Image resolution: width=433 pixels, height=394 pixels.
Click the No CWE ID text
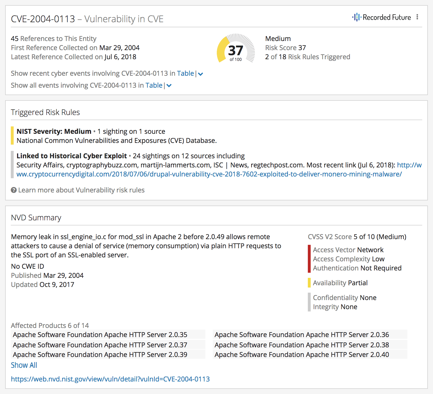(28, 266)
